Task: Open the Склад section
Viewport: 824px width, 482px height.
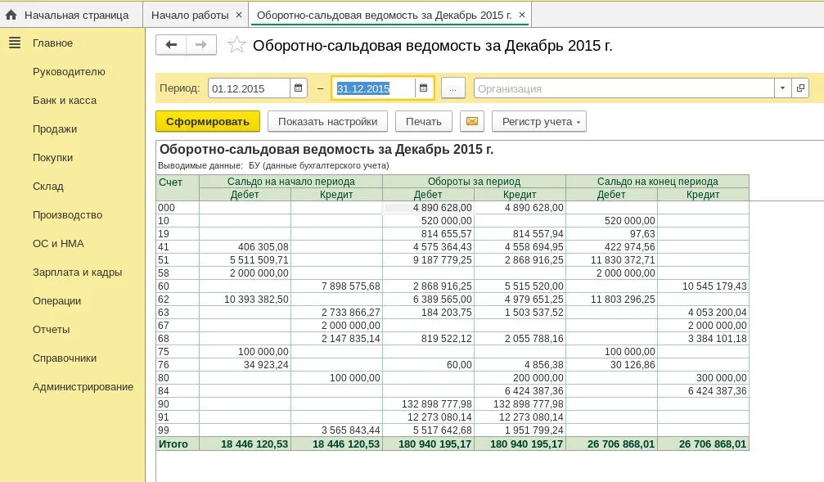Action: click(x=47, y=186)
